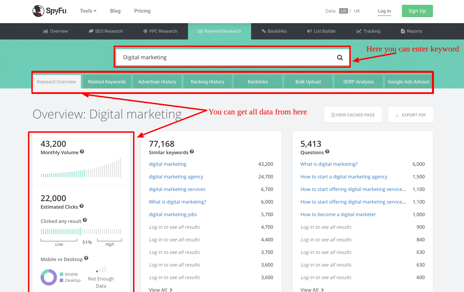464x292 pixels.
Task: Open 'digital marketing jobs' keyword link
Action: click(173, 214)
